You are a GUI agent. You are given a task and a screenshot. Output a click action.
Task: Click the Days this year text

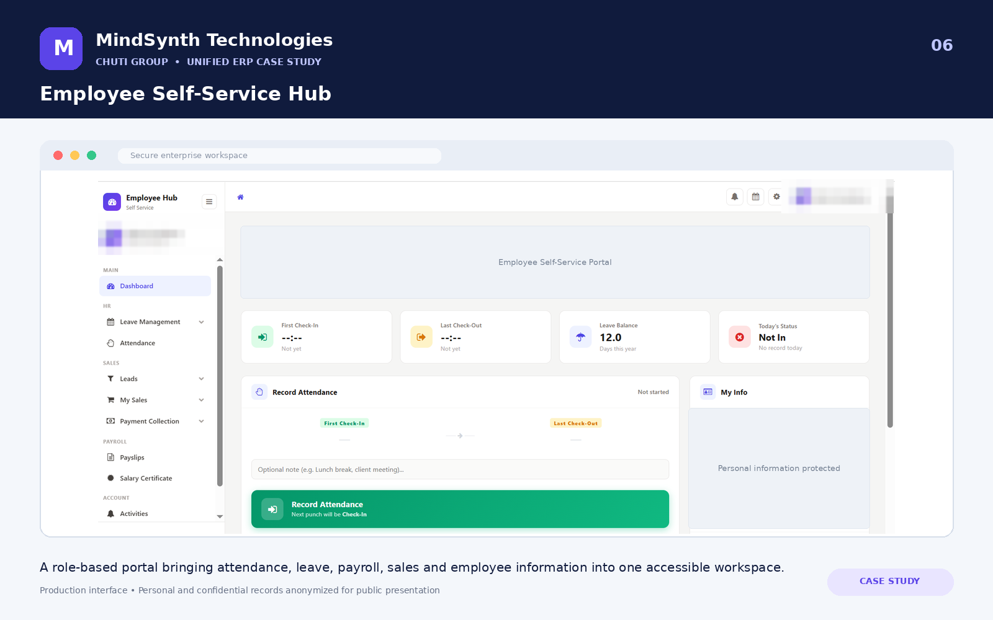[x=618, y=349]
